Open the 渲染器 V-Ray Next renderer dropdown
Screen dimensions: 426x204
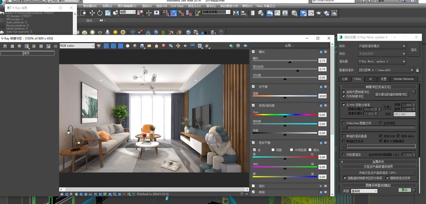(382, 62)
